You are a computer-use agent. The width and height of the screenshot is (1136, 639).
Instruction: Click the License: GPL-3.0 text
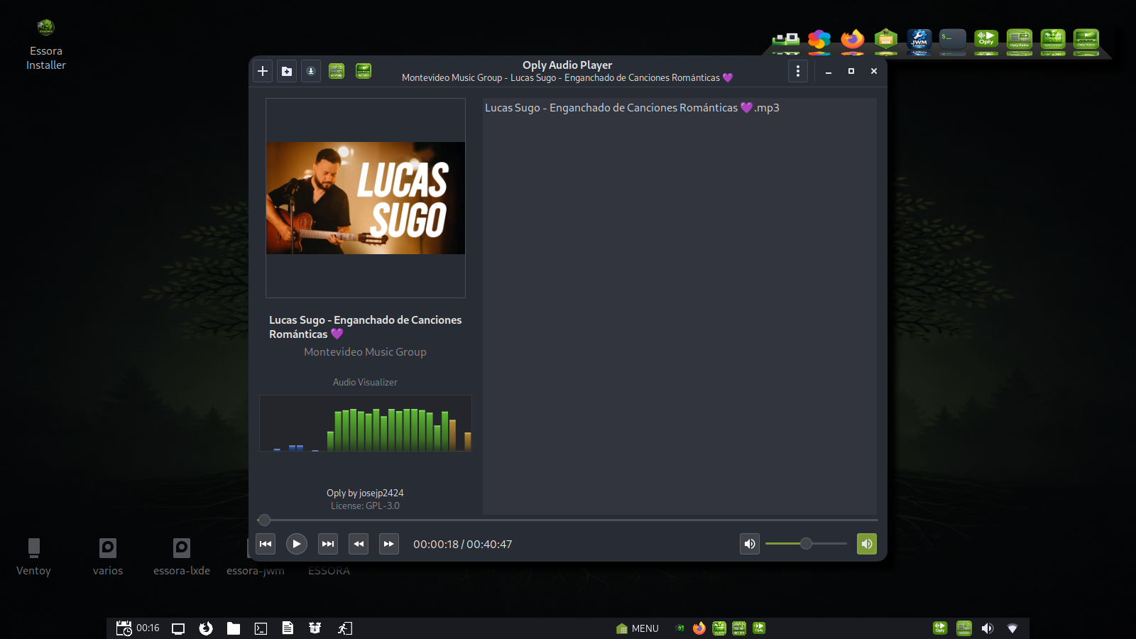point(366,506)
